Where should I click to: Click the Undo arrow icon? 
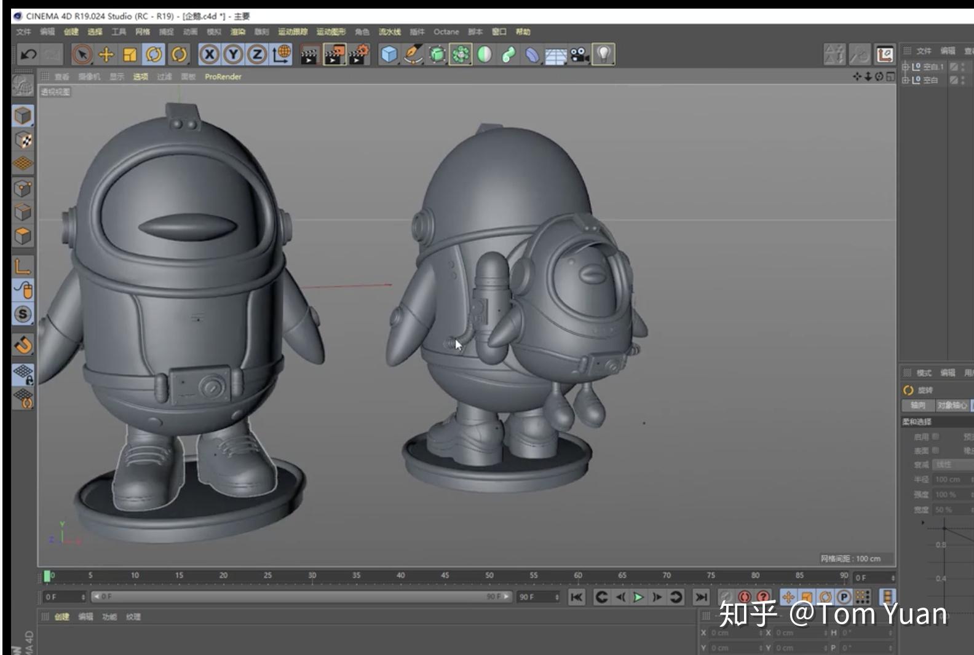coord(28,55)
